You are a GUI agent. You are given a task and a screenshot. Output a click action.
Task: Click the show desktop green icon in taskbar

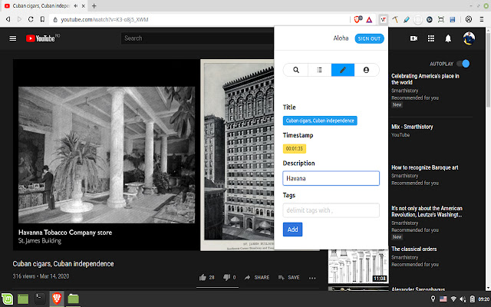point(23,299)
